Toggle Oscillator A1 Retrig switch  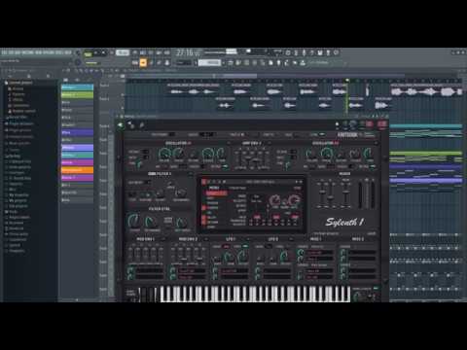(x=225, y=166)
